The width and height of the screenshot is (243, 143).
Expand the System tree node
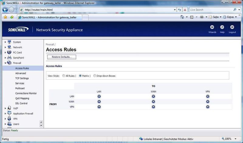tap(5, 42)
